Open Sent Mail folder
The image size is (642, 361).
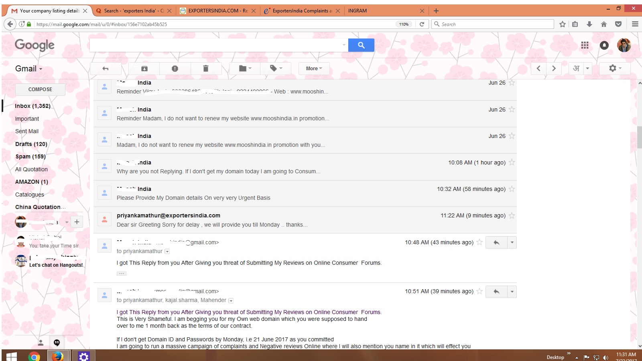[x=27, y=131]
